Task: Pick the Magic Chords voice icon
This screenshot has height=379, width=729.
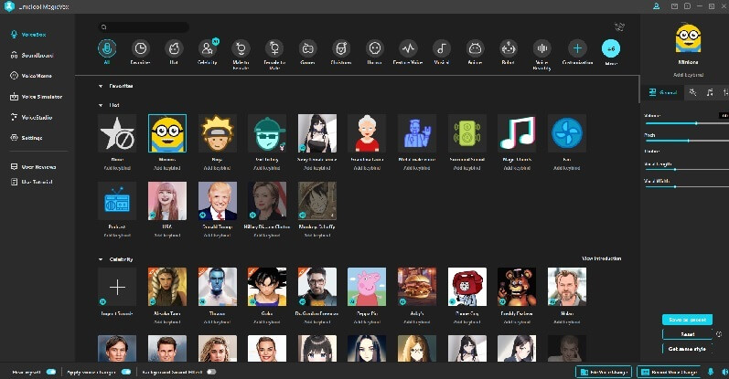Action: (516, 133)
